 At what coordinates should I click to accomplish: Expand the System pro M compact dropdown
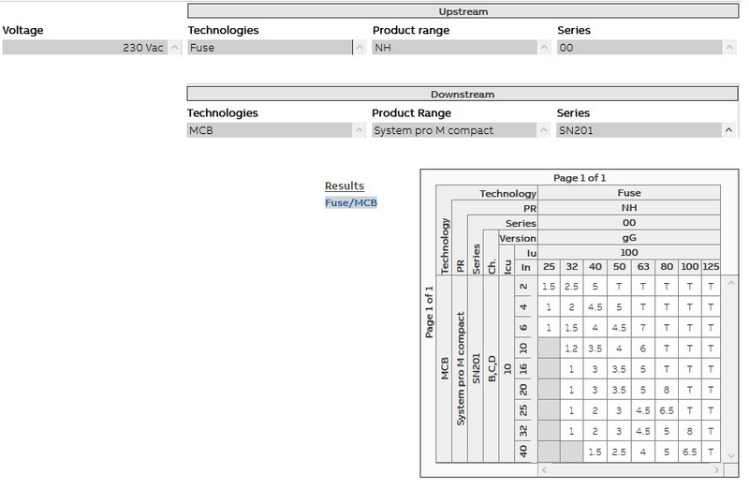tap(545, 130)
